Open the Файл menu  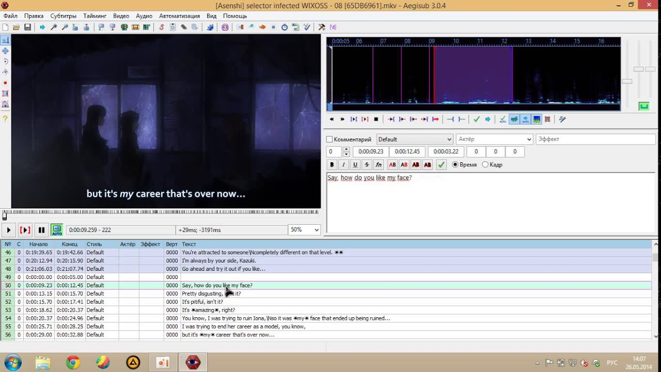coord(10,16)
